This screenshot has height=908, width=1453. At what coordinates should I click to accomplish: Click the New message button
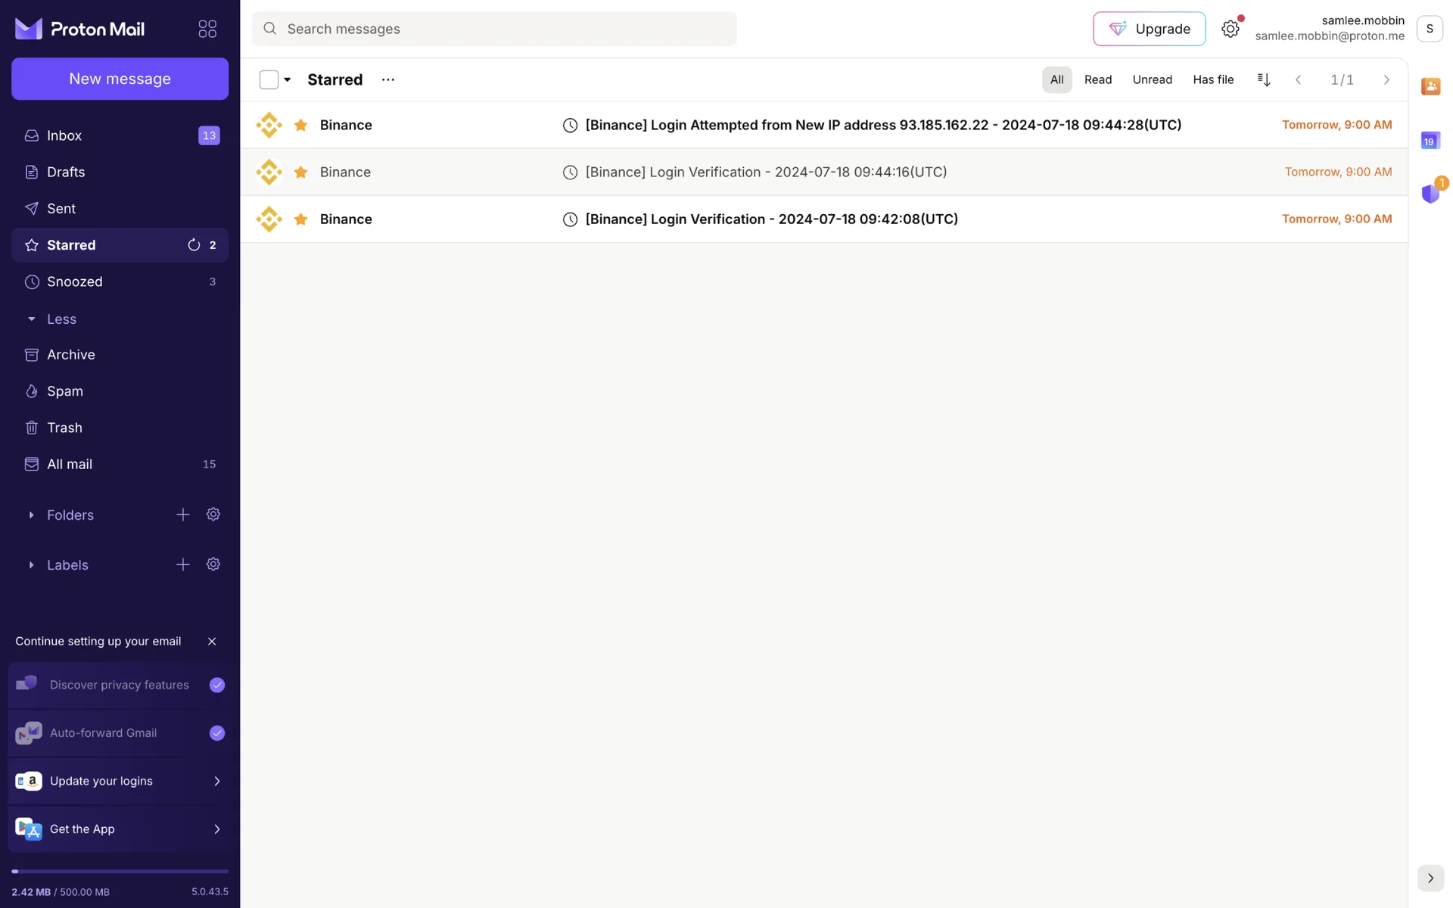[x=120, y=79]
